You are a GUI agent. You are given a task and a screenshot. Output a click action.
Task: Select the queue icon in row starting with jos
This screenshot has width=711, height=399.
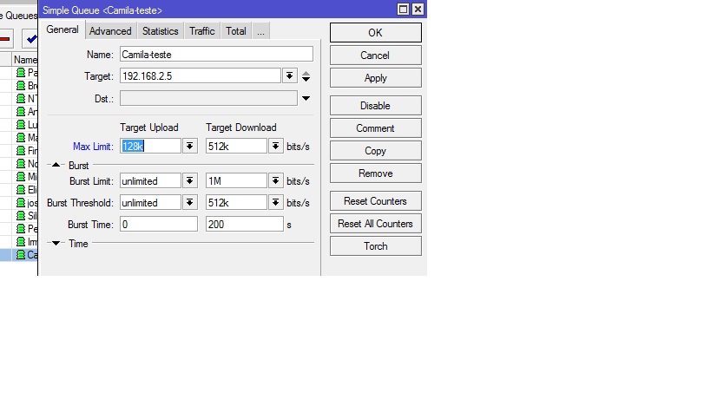(21, 202)
